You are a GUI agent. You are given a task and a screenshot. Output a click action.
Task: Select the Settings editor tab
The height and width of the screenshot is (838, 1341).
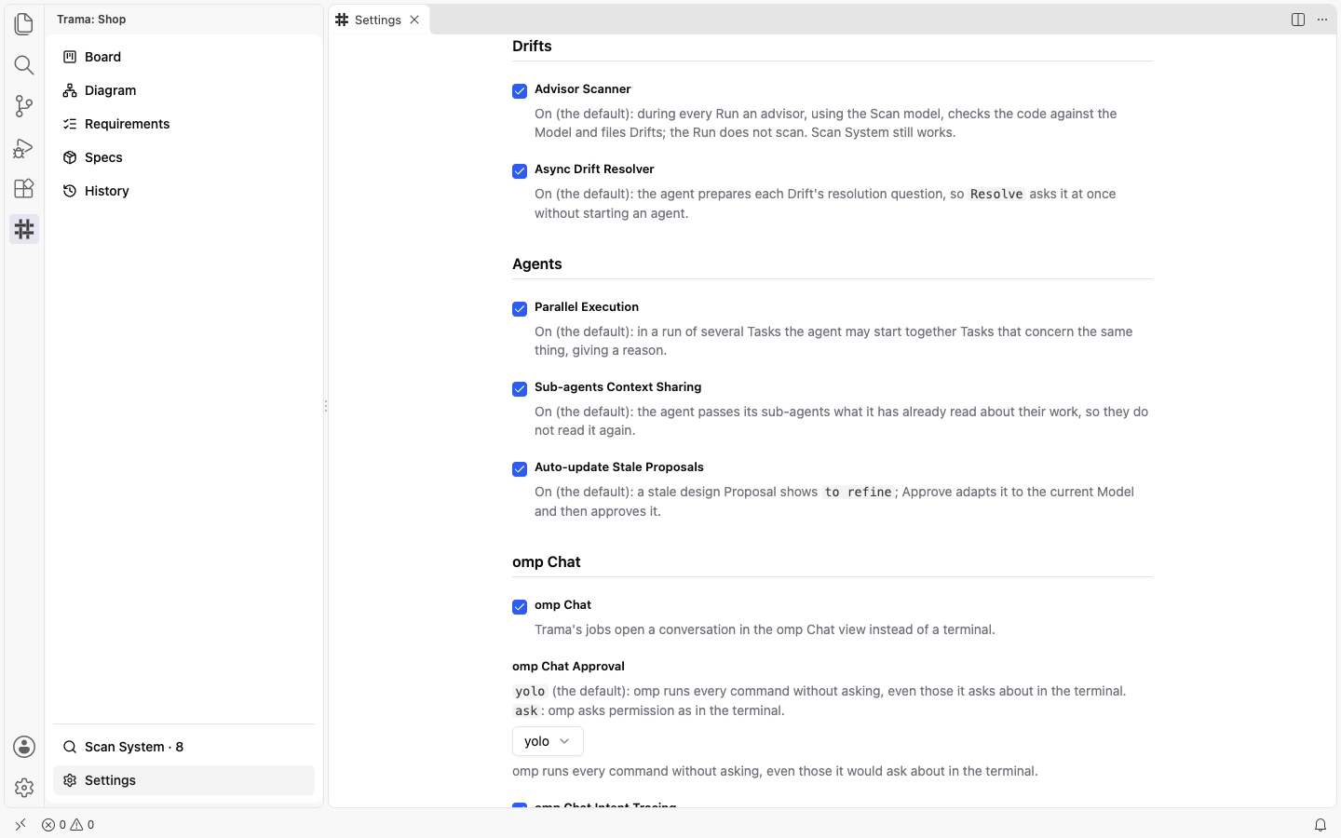[379, 20]
